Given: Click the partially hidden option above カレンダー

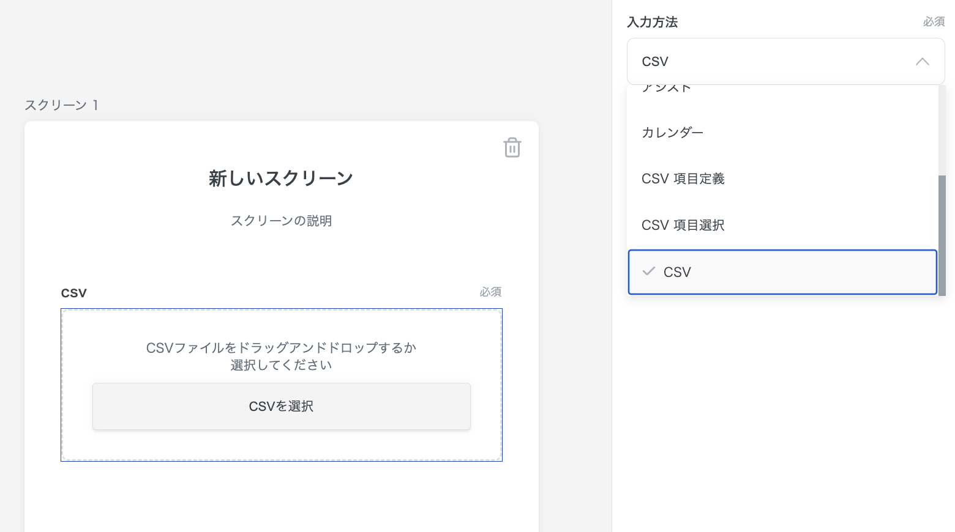Looking at the screenshot, I should point(666,89).
